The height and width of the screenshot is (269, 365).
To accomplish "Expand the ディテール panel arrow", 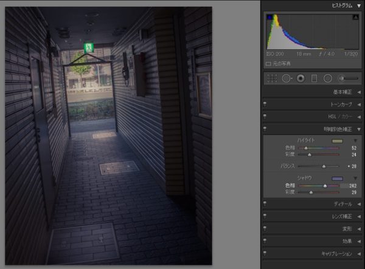I will click(359, 205).
